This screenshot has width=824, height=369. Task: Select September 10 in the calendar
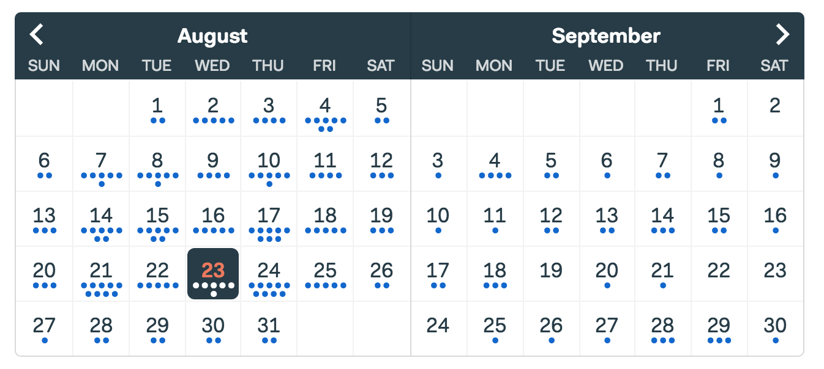[438, 219]
